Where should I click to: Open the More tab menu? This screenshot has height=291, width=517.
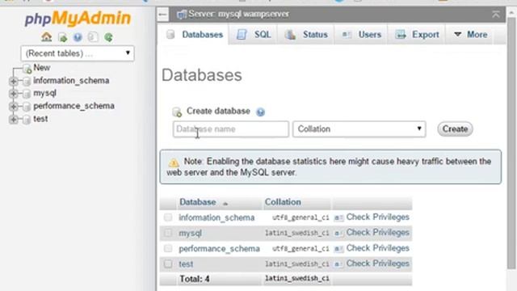point(470,34)
